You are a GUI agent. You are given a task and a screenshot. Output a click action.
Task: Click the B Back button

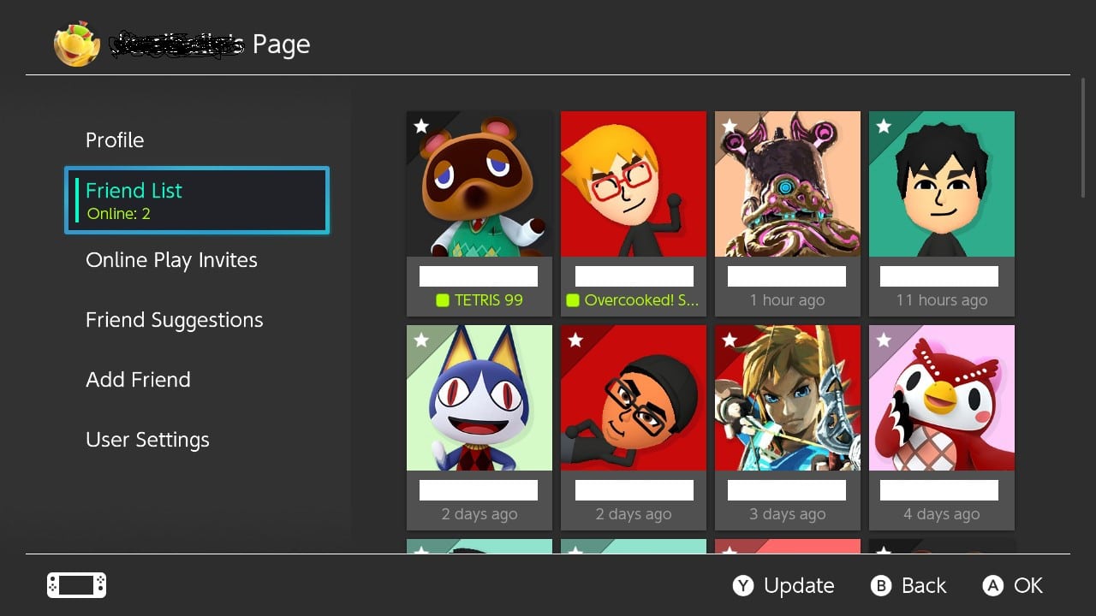(x=908, y=586)
